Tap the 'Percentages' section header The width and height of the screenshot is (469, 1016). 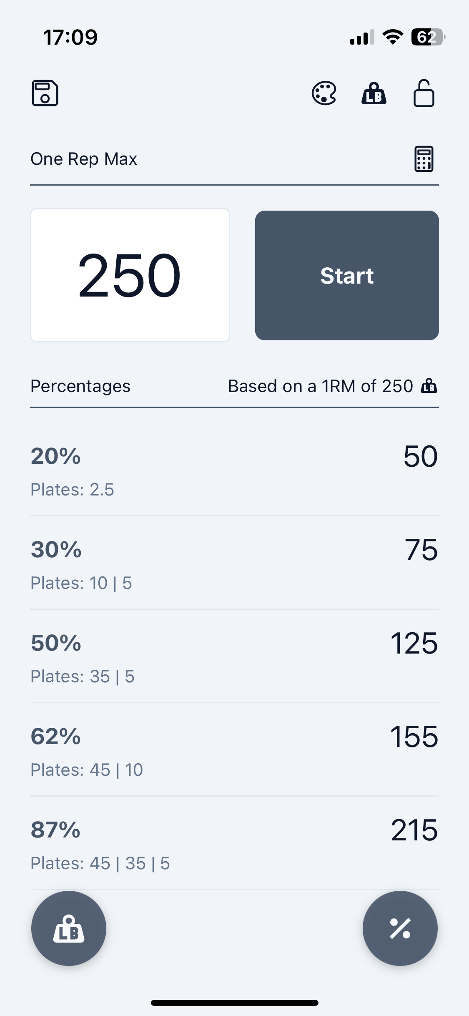click(80, 386)
